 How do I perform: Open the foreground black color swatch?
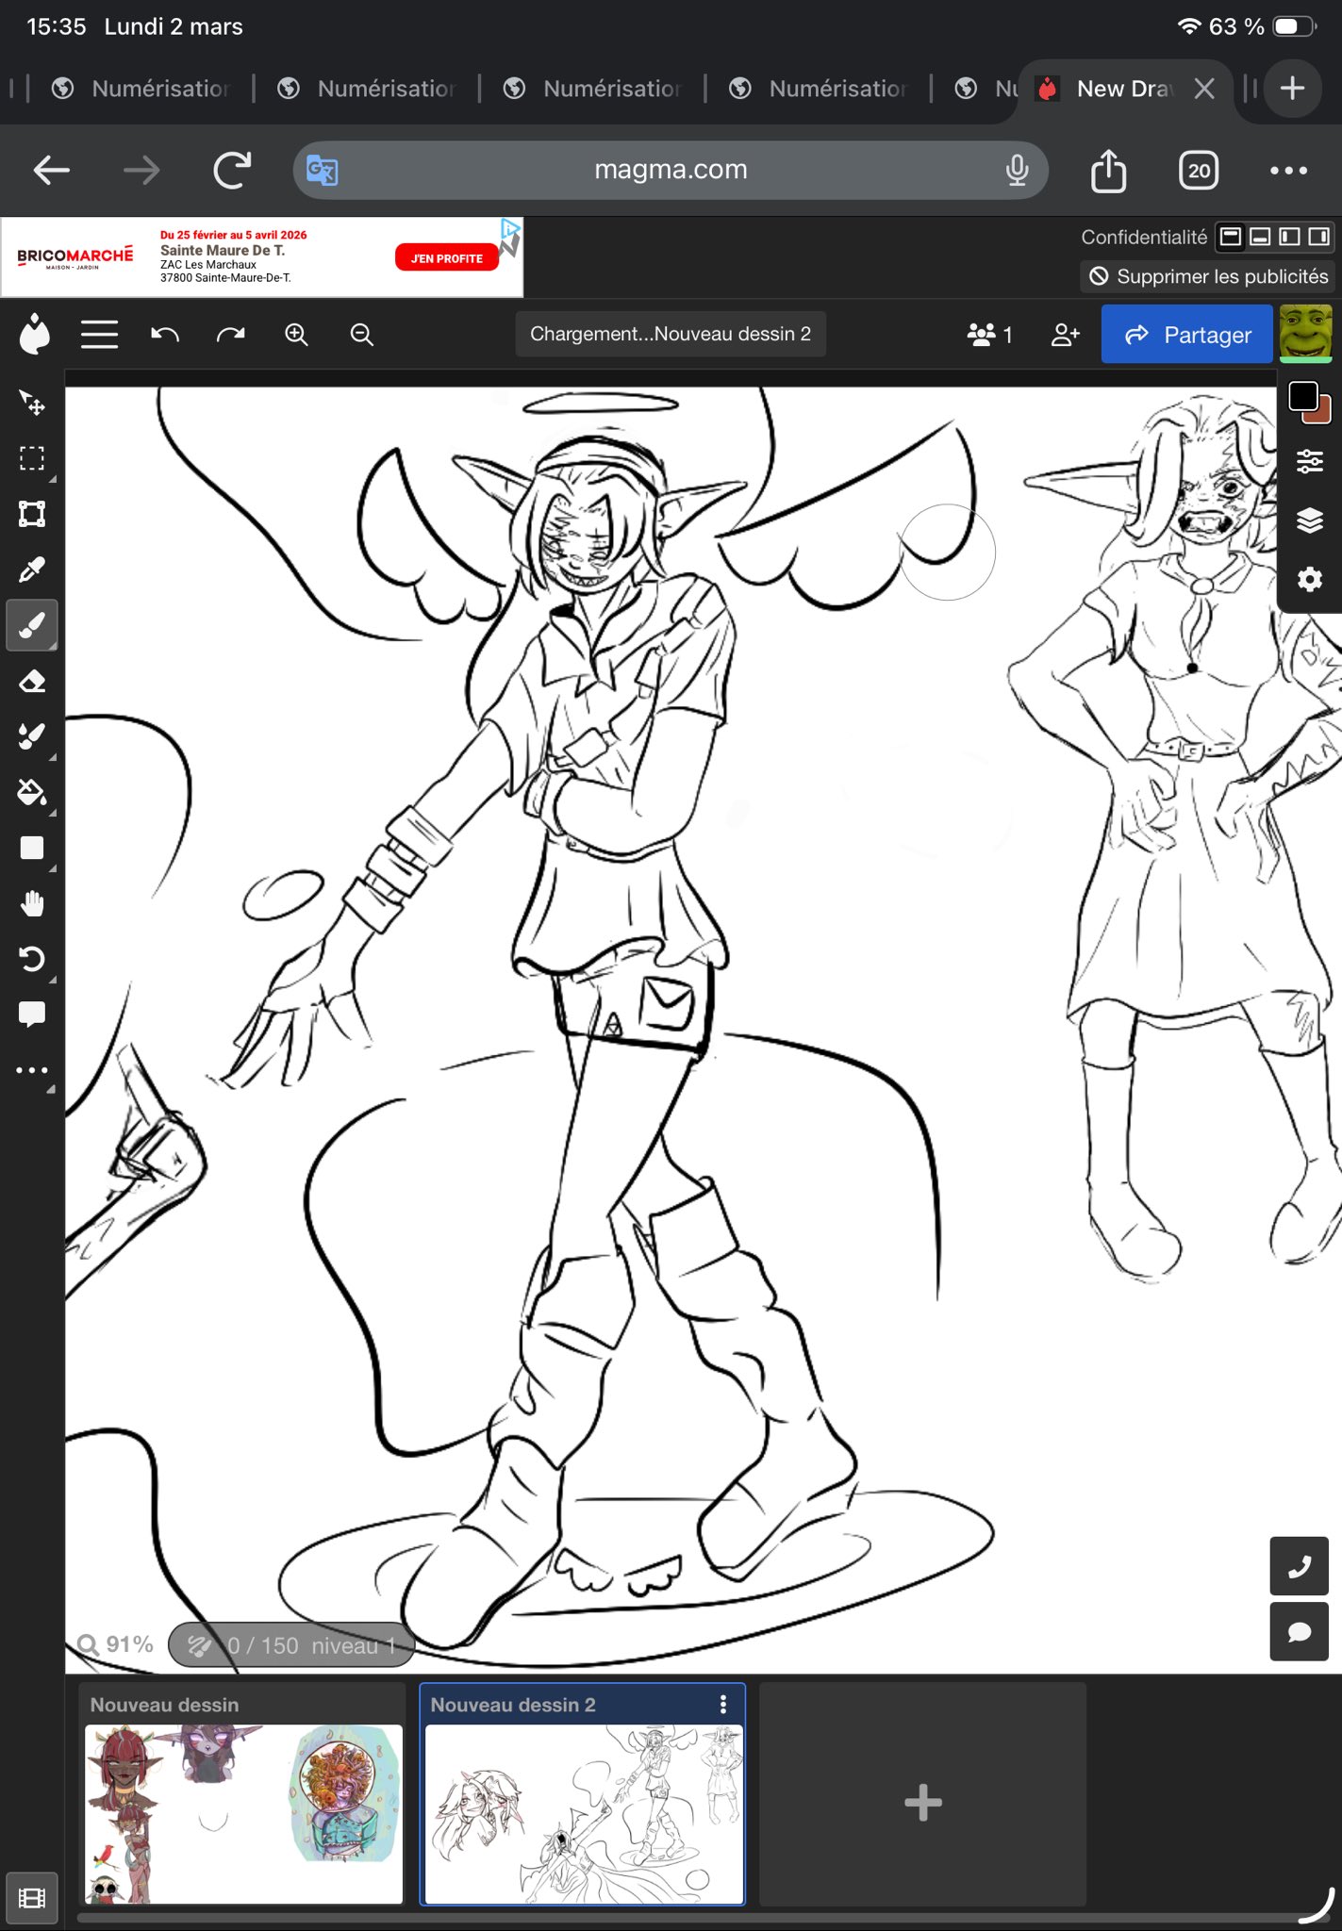point(1303,396)
